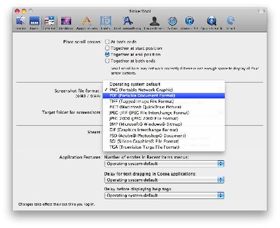Choose BMP (Microsoft Windows Bitmap)

pyautogui.click(x=164, y=124)
